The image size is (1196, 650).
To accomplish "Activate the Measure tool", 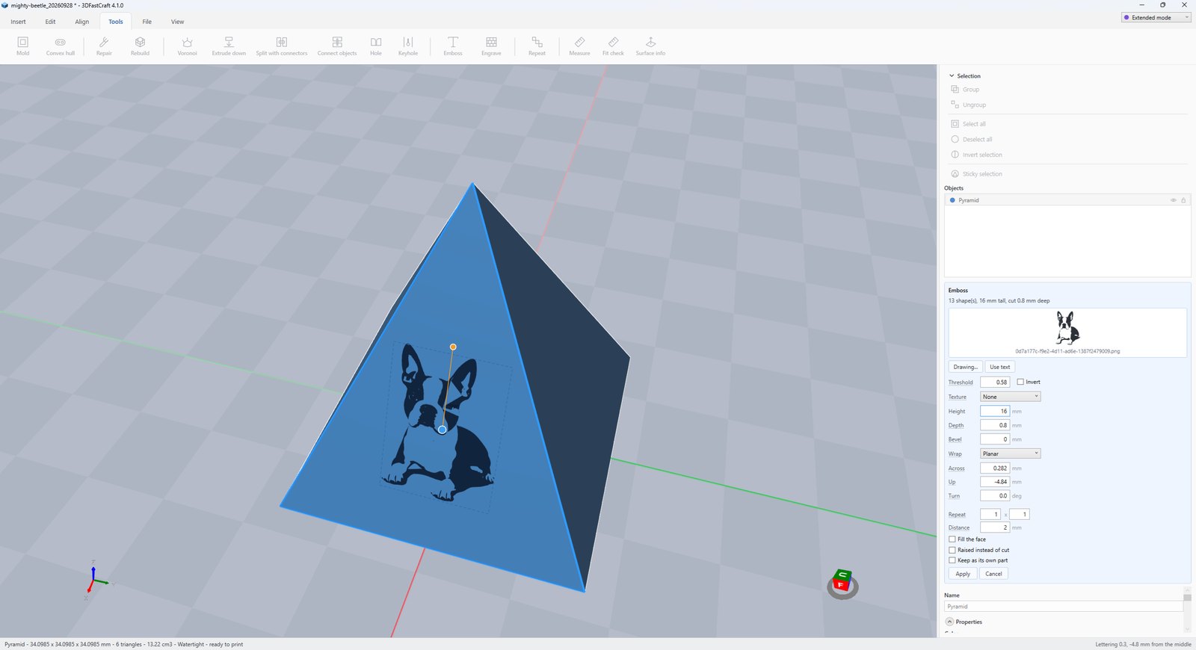I will pos(579,46).
